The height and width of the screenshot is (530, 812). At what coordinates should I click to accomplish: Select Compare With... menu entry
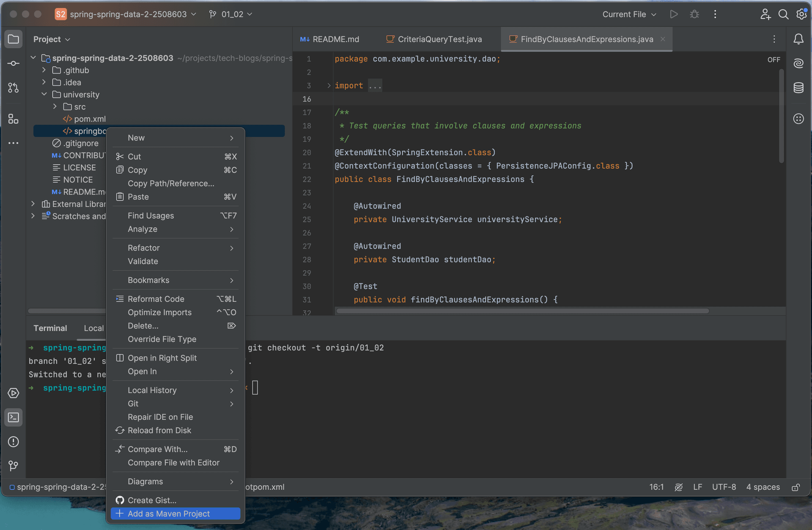(176, 449)
